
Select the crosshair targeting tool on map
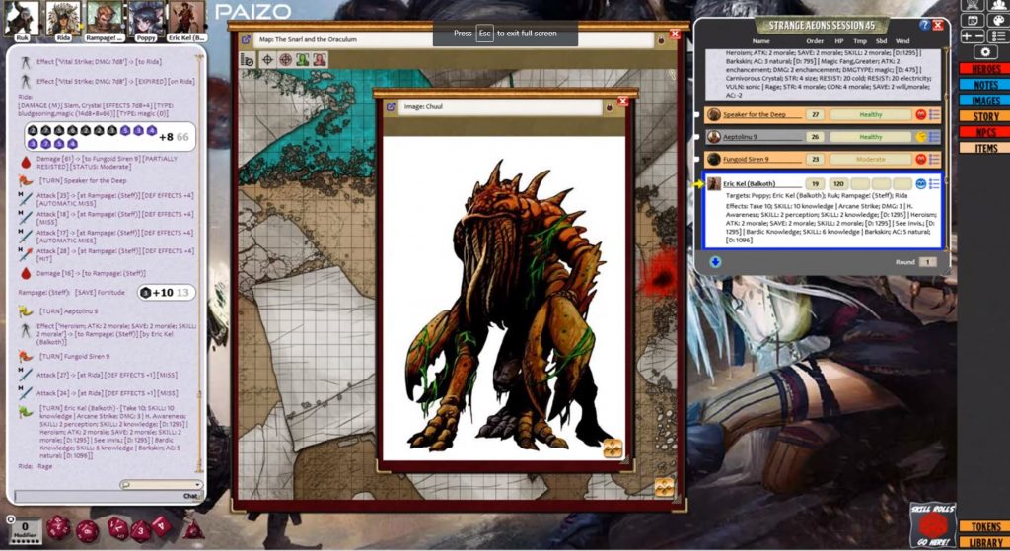click(x=267, y=60)
